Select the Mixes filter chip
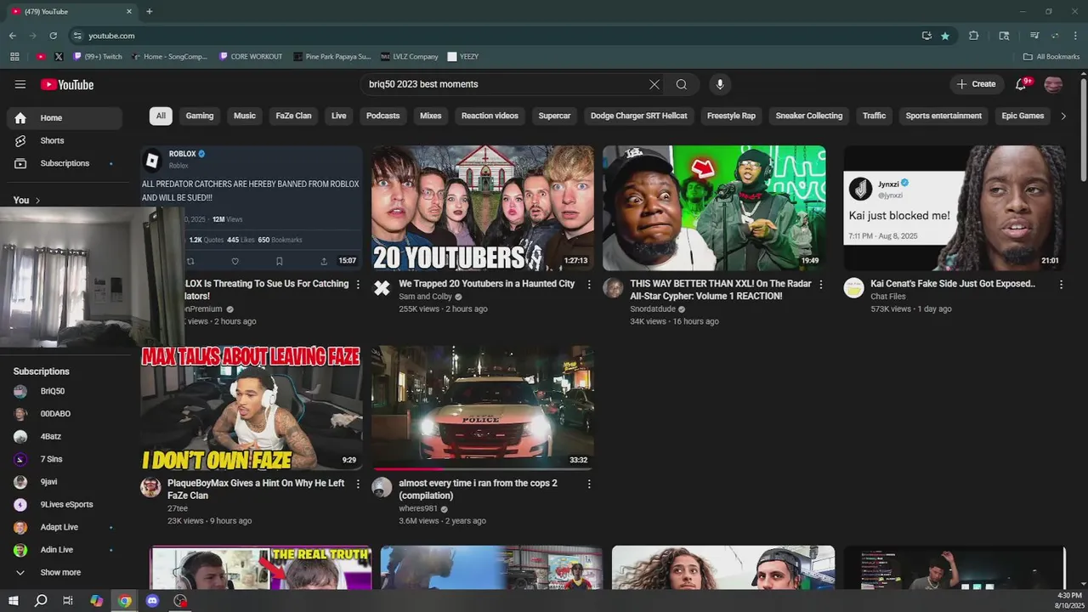This screenshot has width=1088, height=612. coord(431,116)
